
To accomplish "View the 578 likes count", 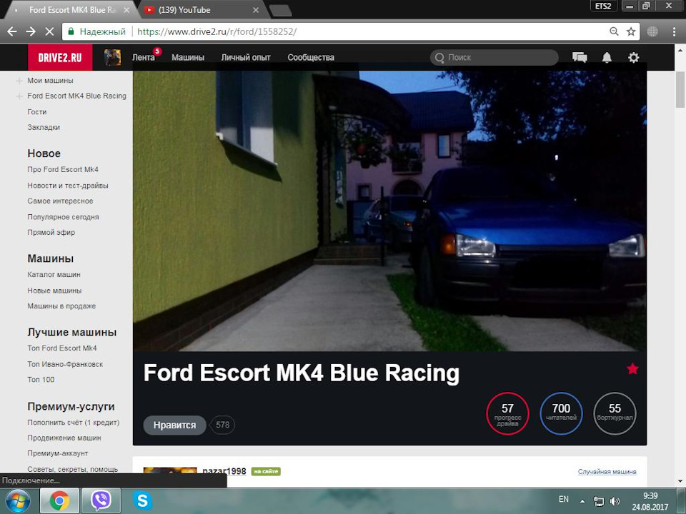I will [x=223, y=425].
